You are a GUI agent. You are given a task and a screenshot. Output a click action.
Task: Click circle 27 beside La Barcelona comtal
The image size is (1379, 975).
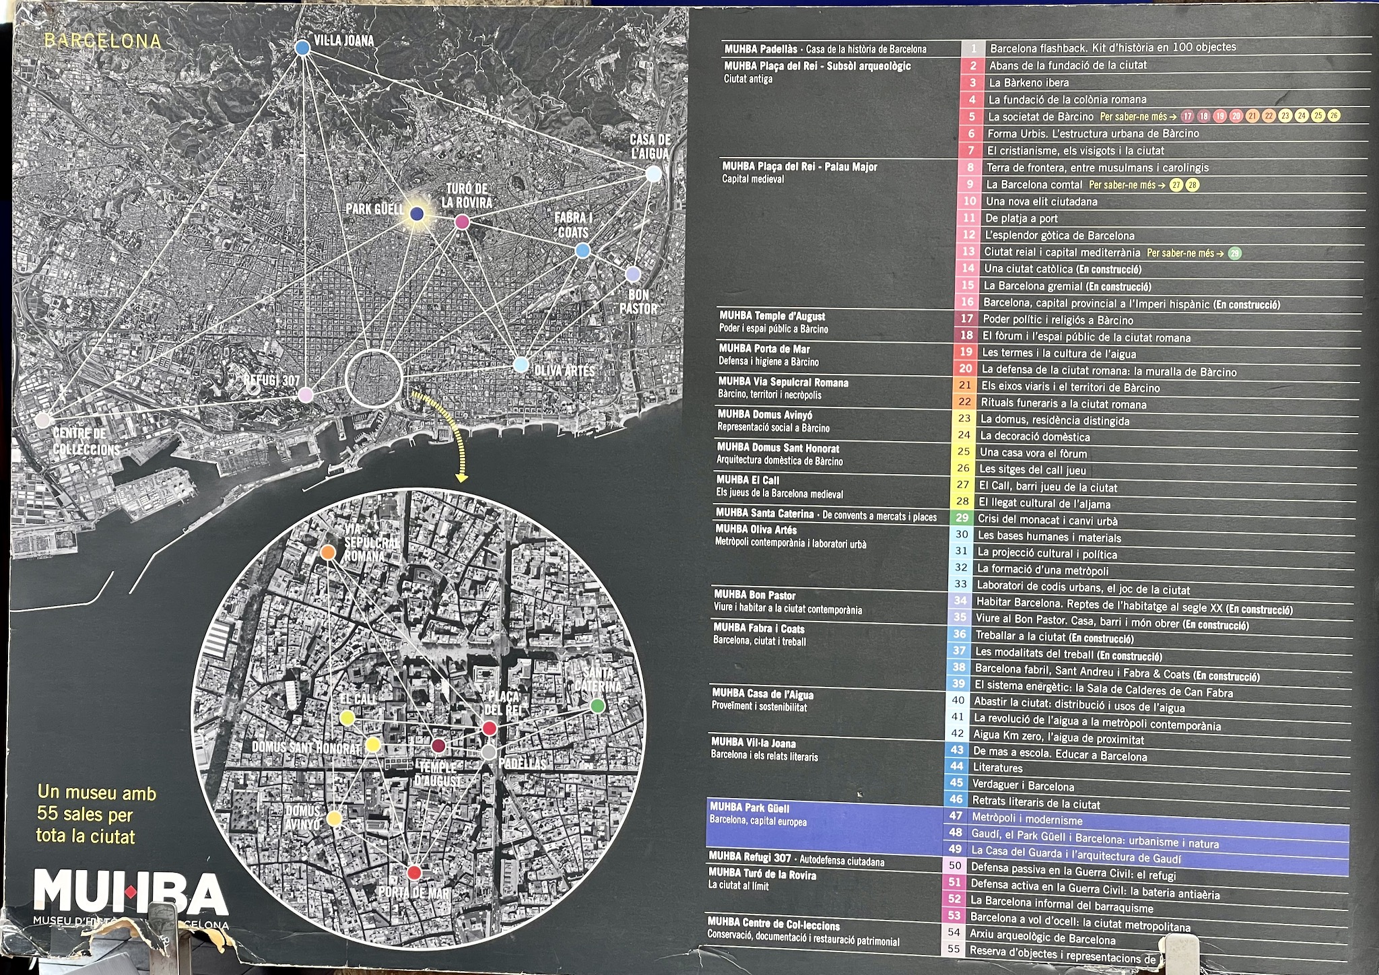[1176, 184]
